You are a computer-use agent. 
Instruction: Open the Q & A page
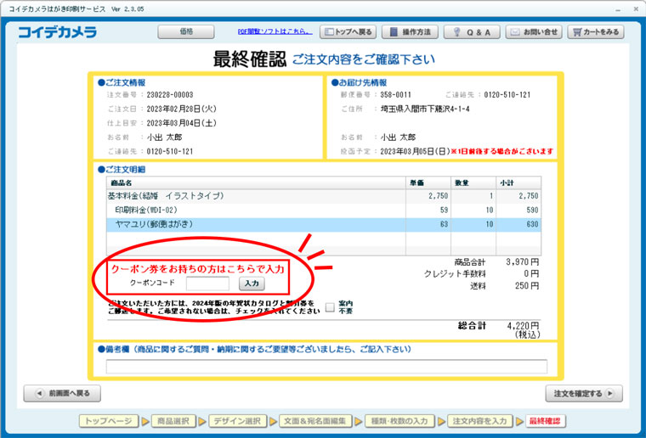click(472, 32)
